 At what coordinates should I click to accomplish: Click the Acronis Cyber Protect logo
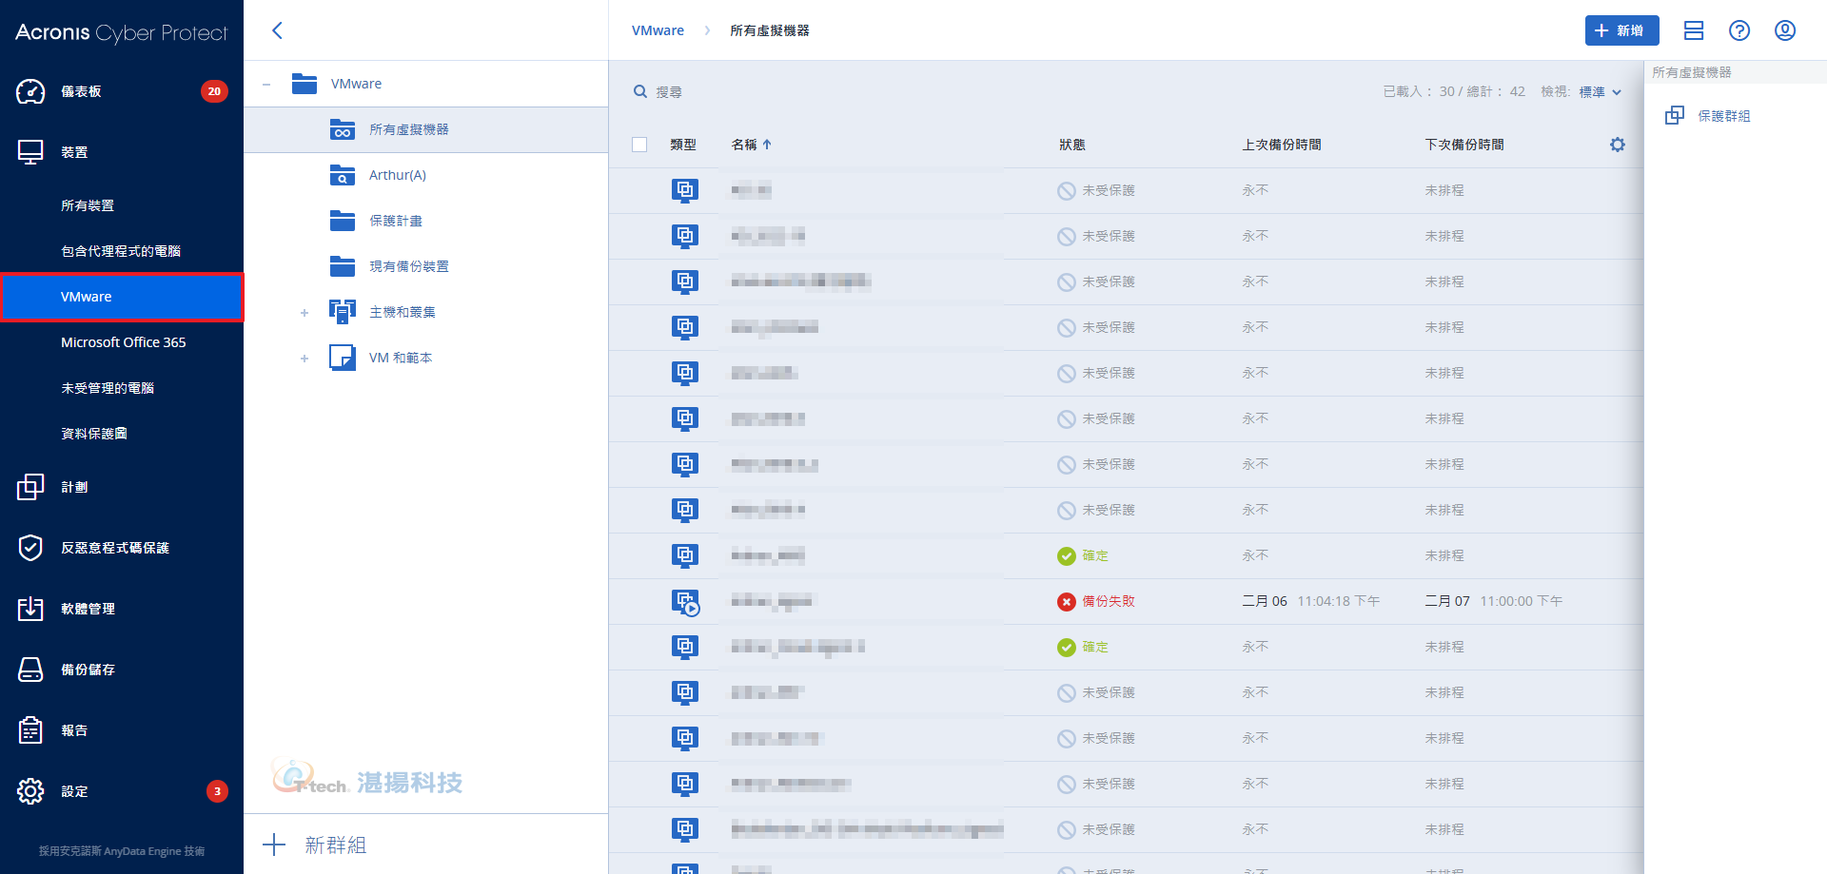pyautogui.click(x=122, y=32)
